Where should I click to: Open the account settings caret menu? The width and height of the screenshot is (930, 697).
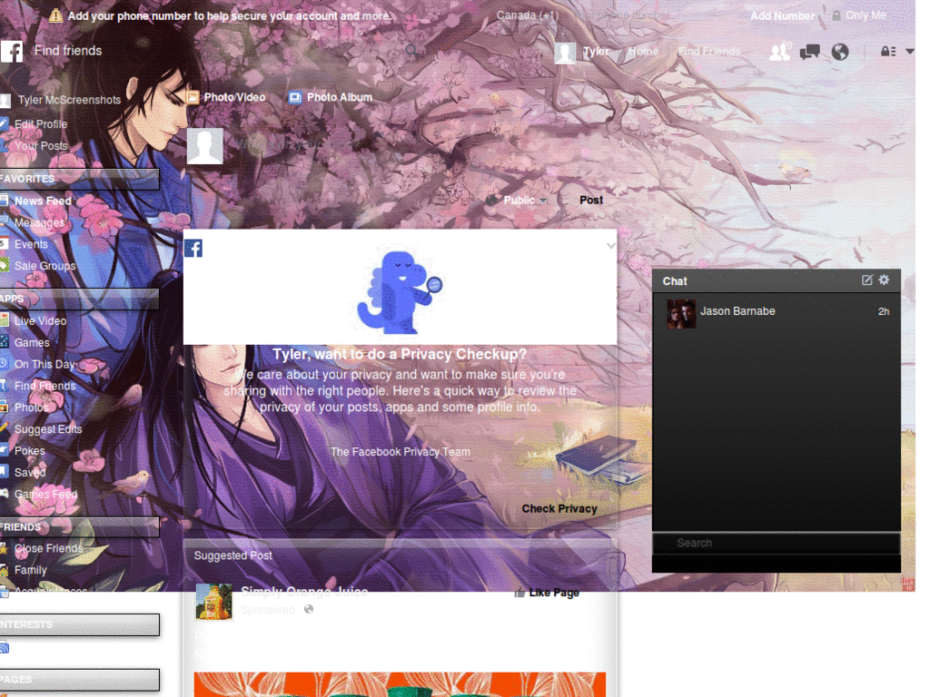point(909,52)
